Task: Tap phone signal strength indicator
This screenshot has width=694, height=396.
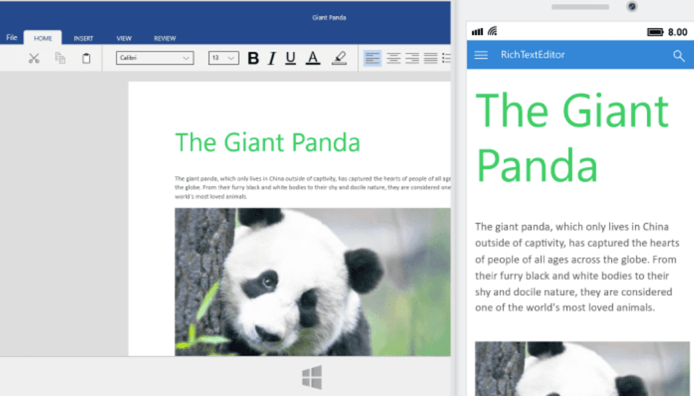Action: [x=477, y=31]
